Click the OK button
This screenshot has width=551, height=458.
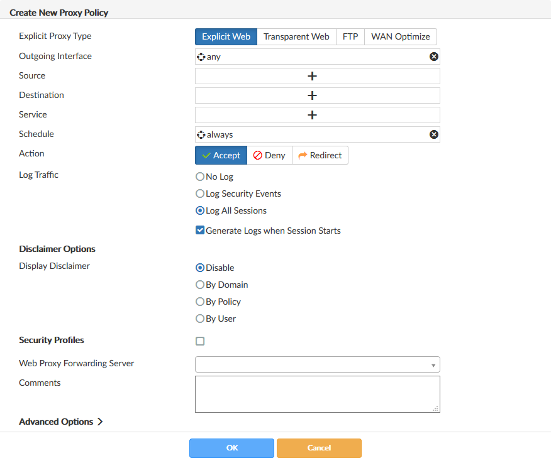tap(232, 448)
